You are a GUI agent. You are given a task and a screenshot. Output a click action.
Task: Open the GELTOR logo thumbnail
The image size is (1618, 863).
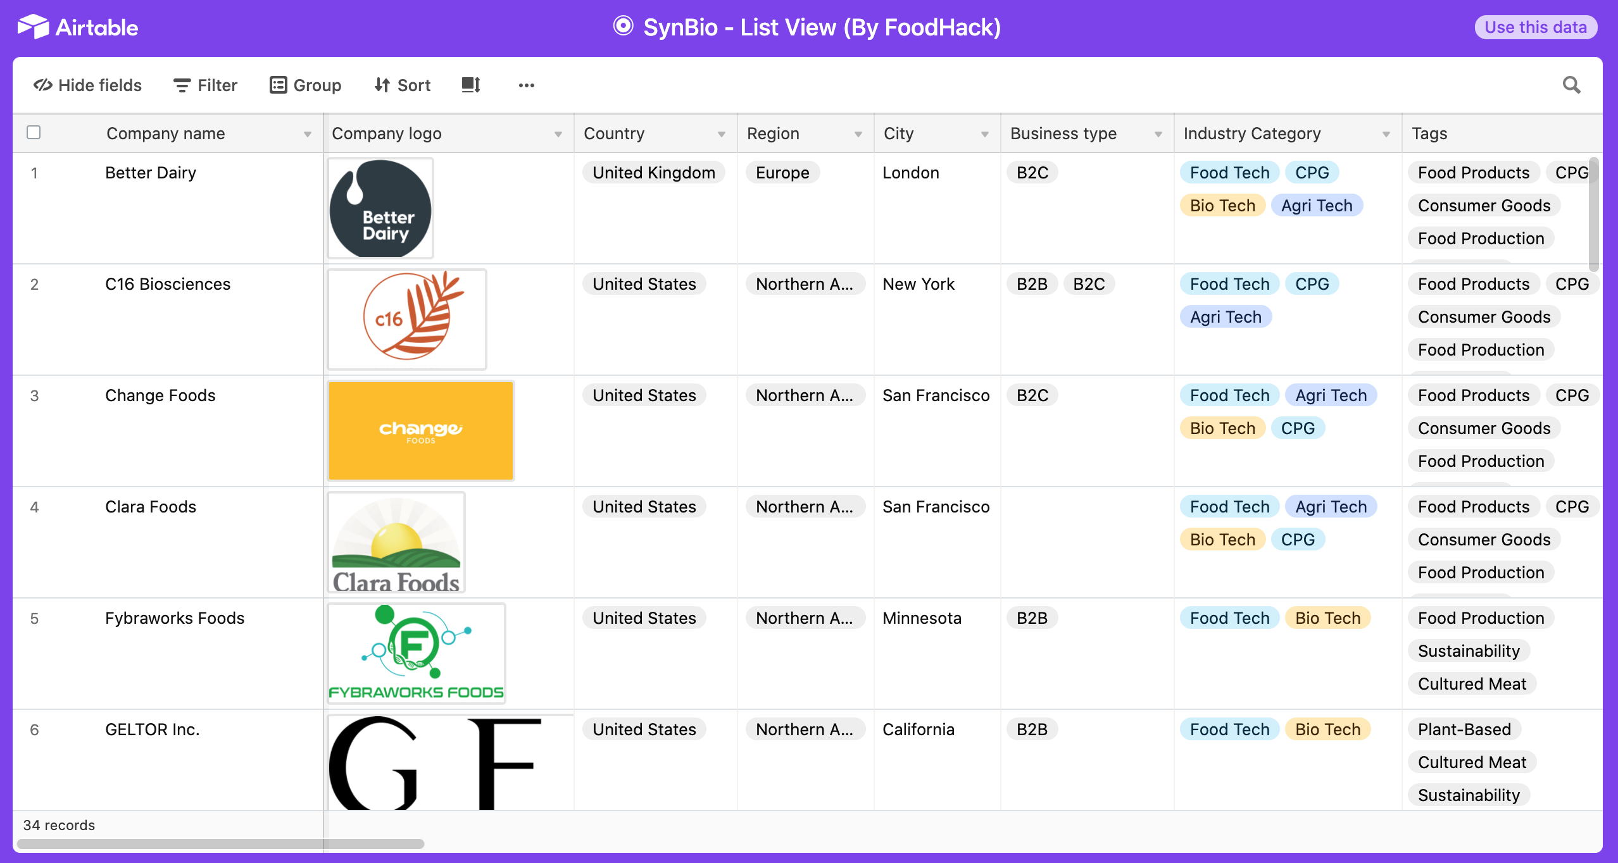[x=451, y=762]
